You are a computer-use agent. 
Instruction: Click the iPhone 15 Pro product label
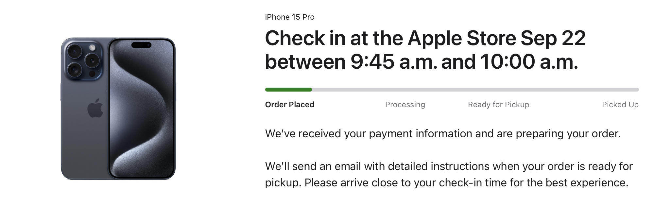point(289,17)
